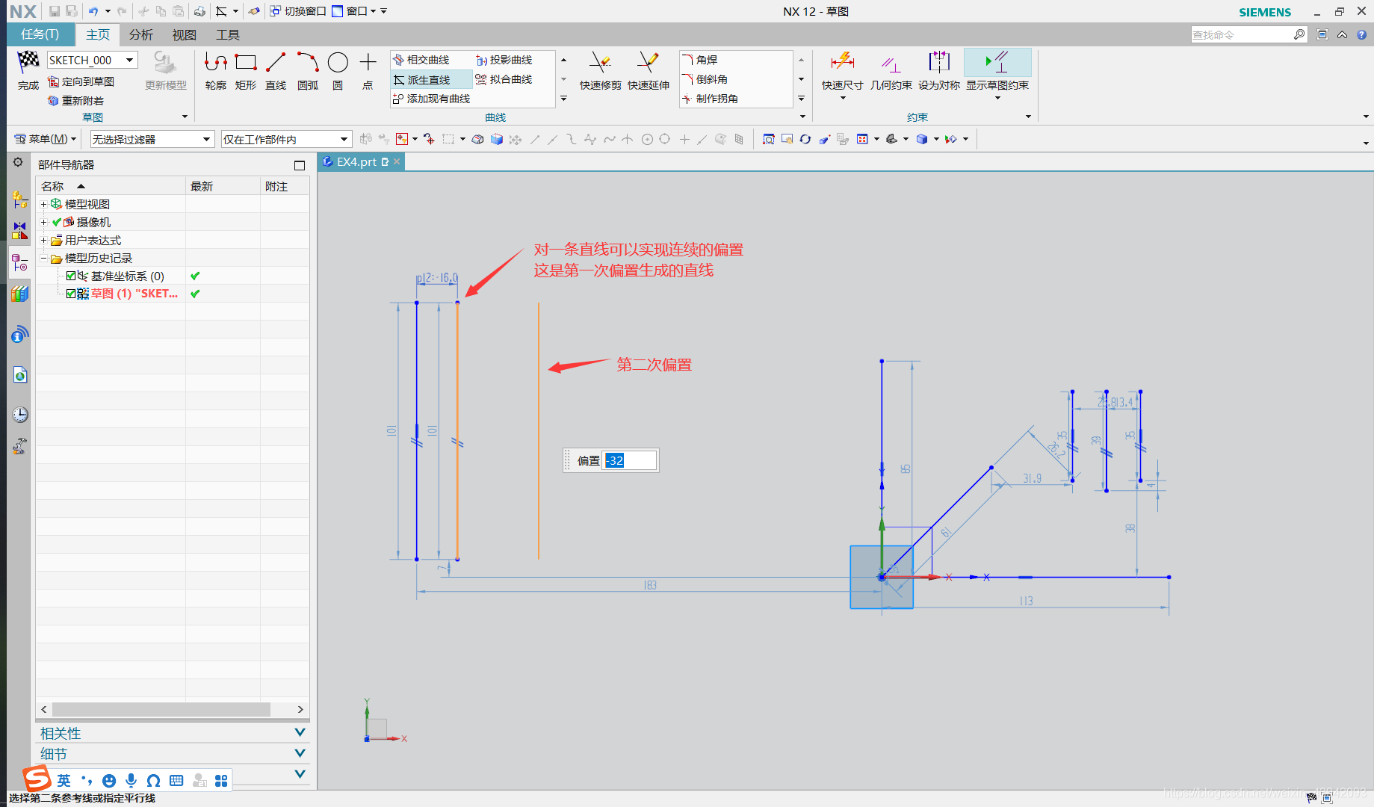
Task: Click the Sogou input method S icon
Action: click(37, 779)
